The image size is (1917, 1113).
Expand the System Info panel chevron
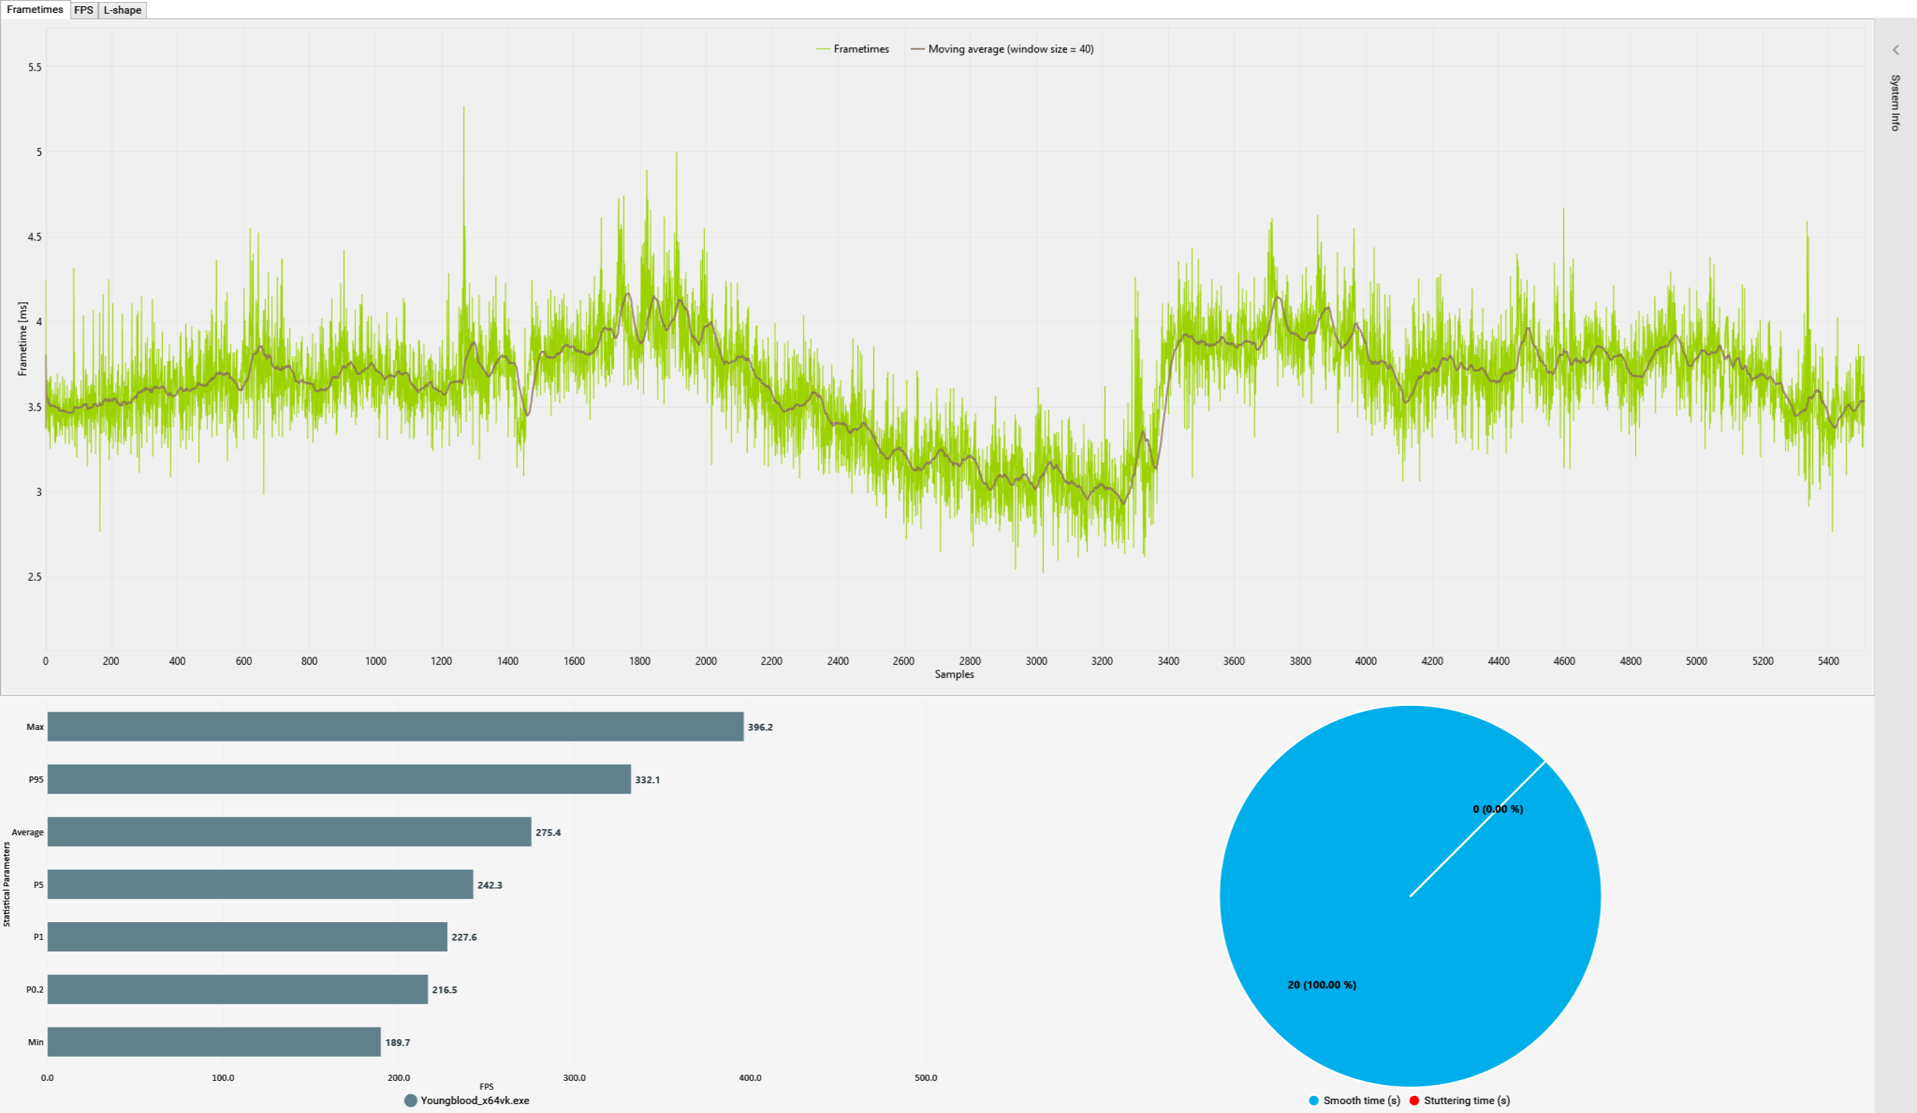pos(1895,50)
